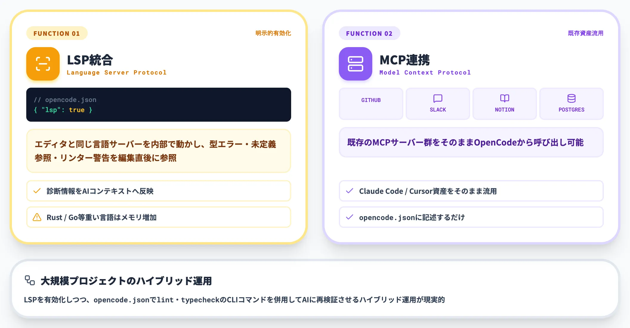This screenshot has height=328, width=630.
Task: Click the checkmark beside 診断情報をAIコンテキストへ反映
Action: pos(37,191)
